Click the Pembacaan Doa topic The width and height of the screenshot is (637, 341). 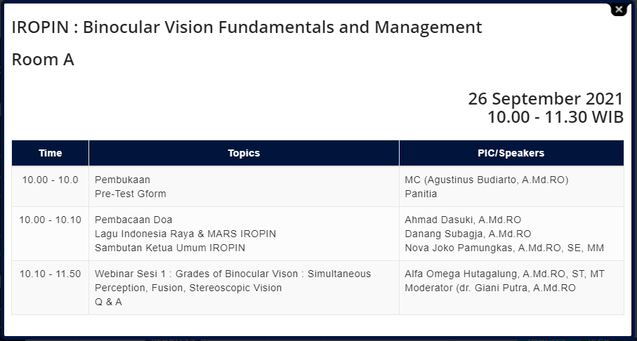tap(133, 220)
